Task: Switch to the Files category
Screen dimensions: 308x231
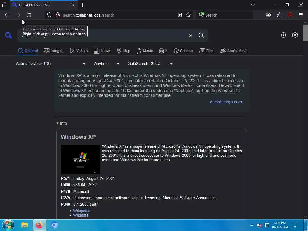Action: pyautogui.click(x=207, y=51)
